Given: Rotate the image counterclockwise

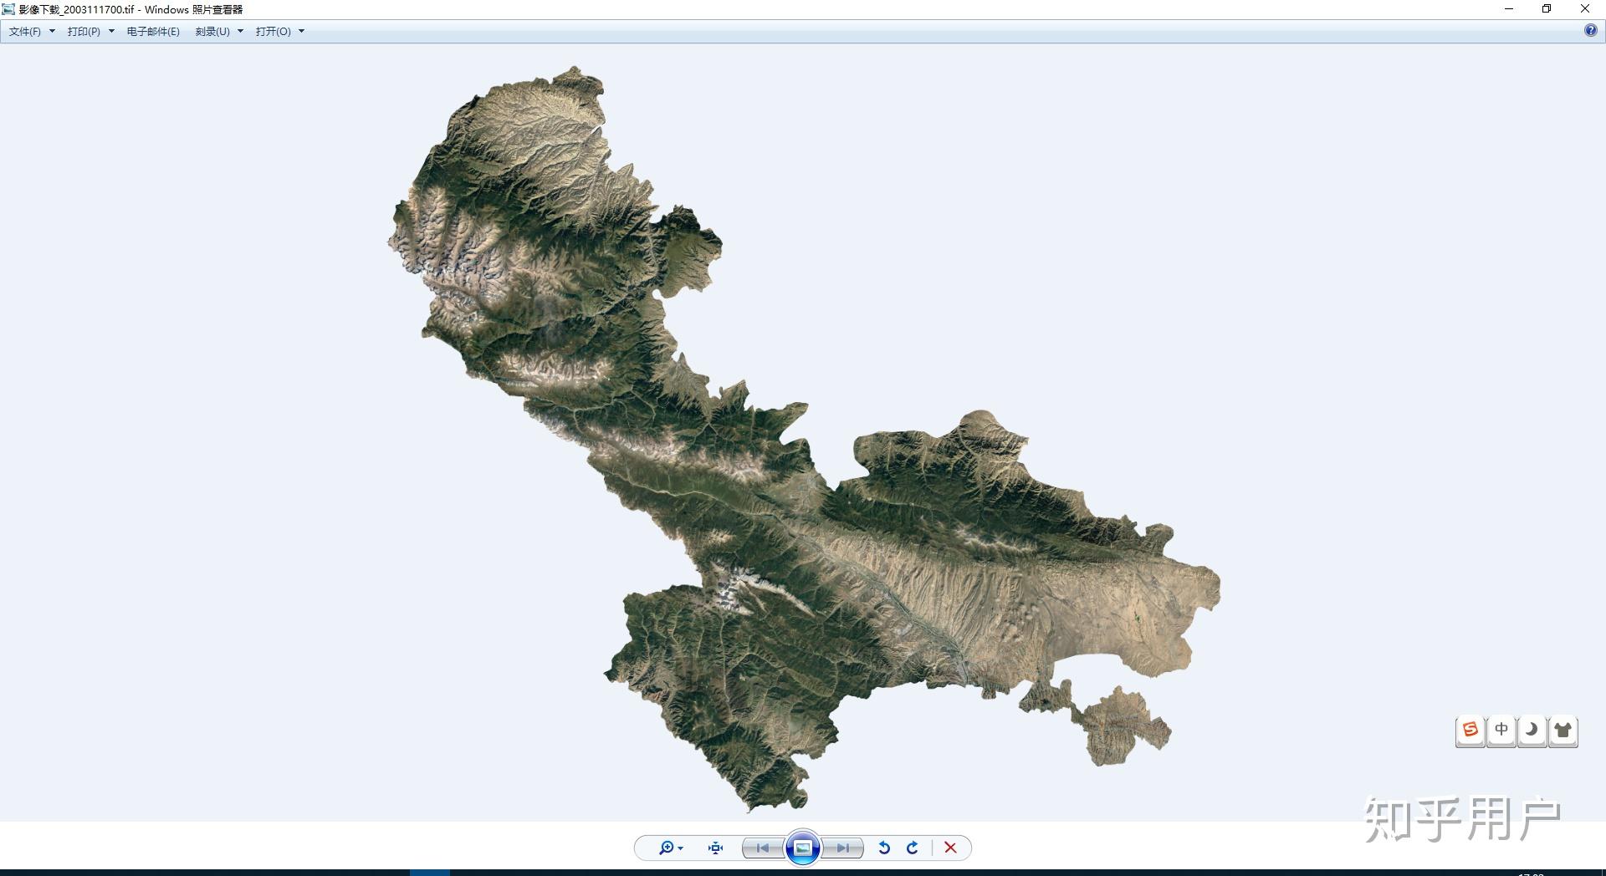Looking at the screenshot, I should [884, 848].
